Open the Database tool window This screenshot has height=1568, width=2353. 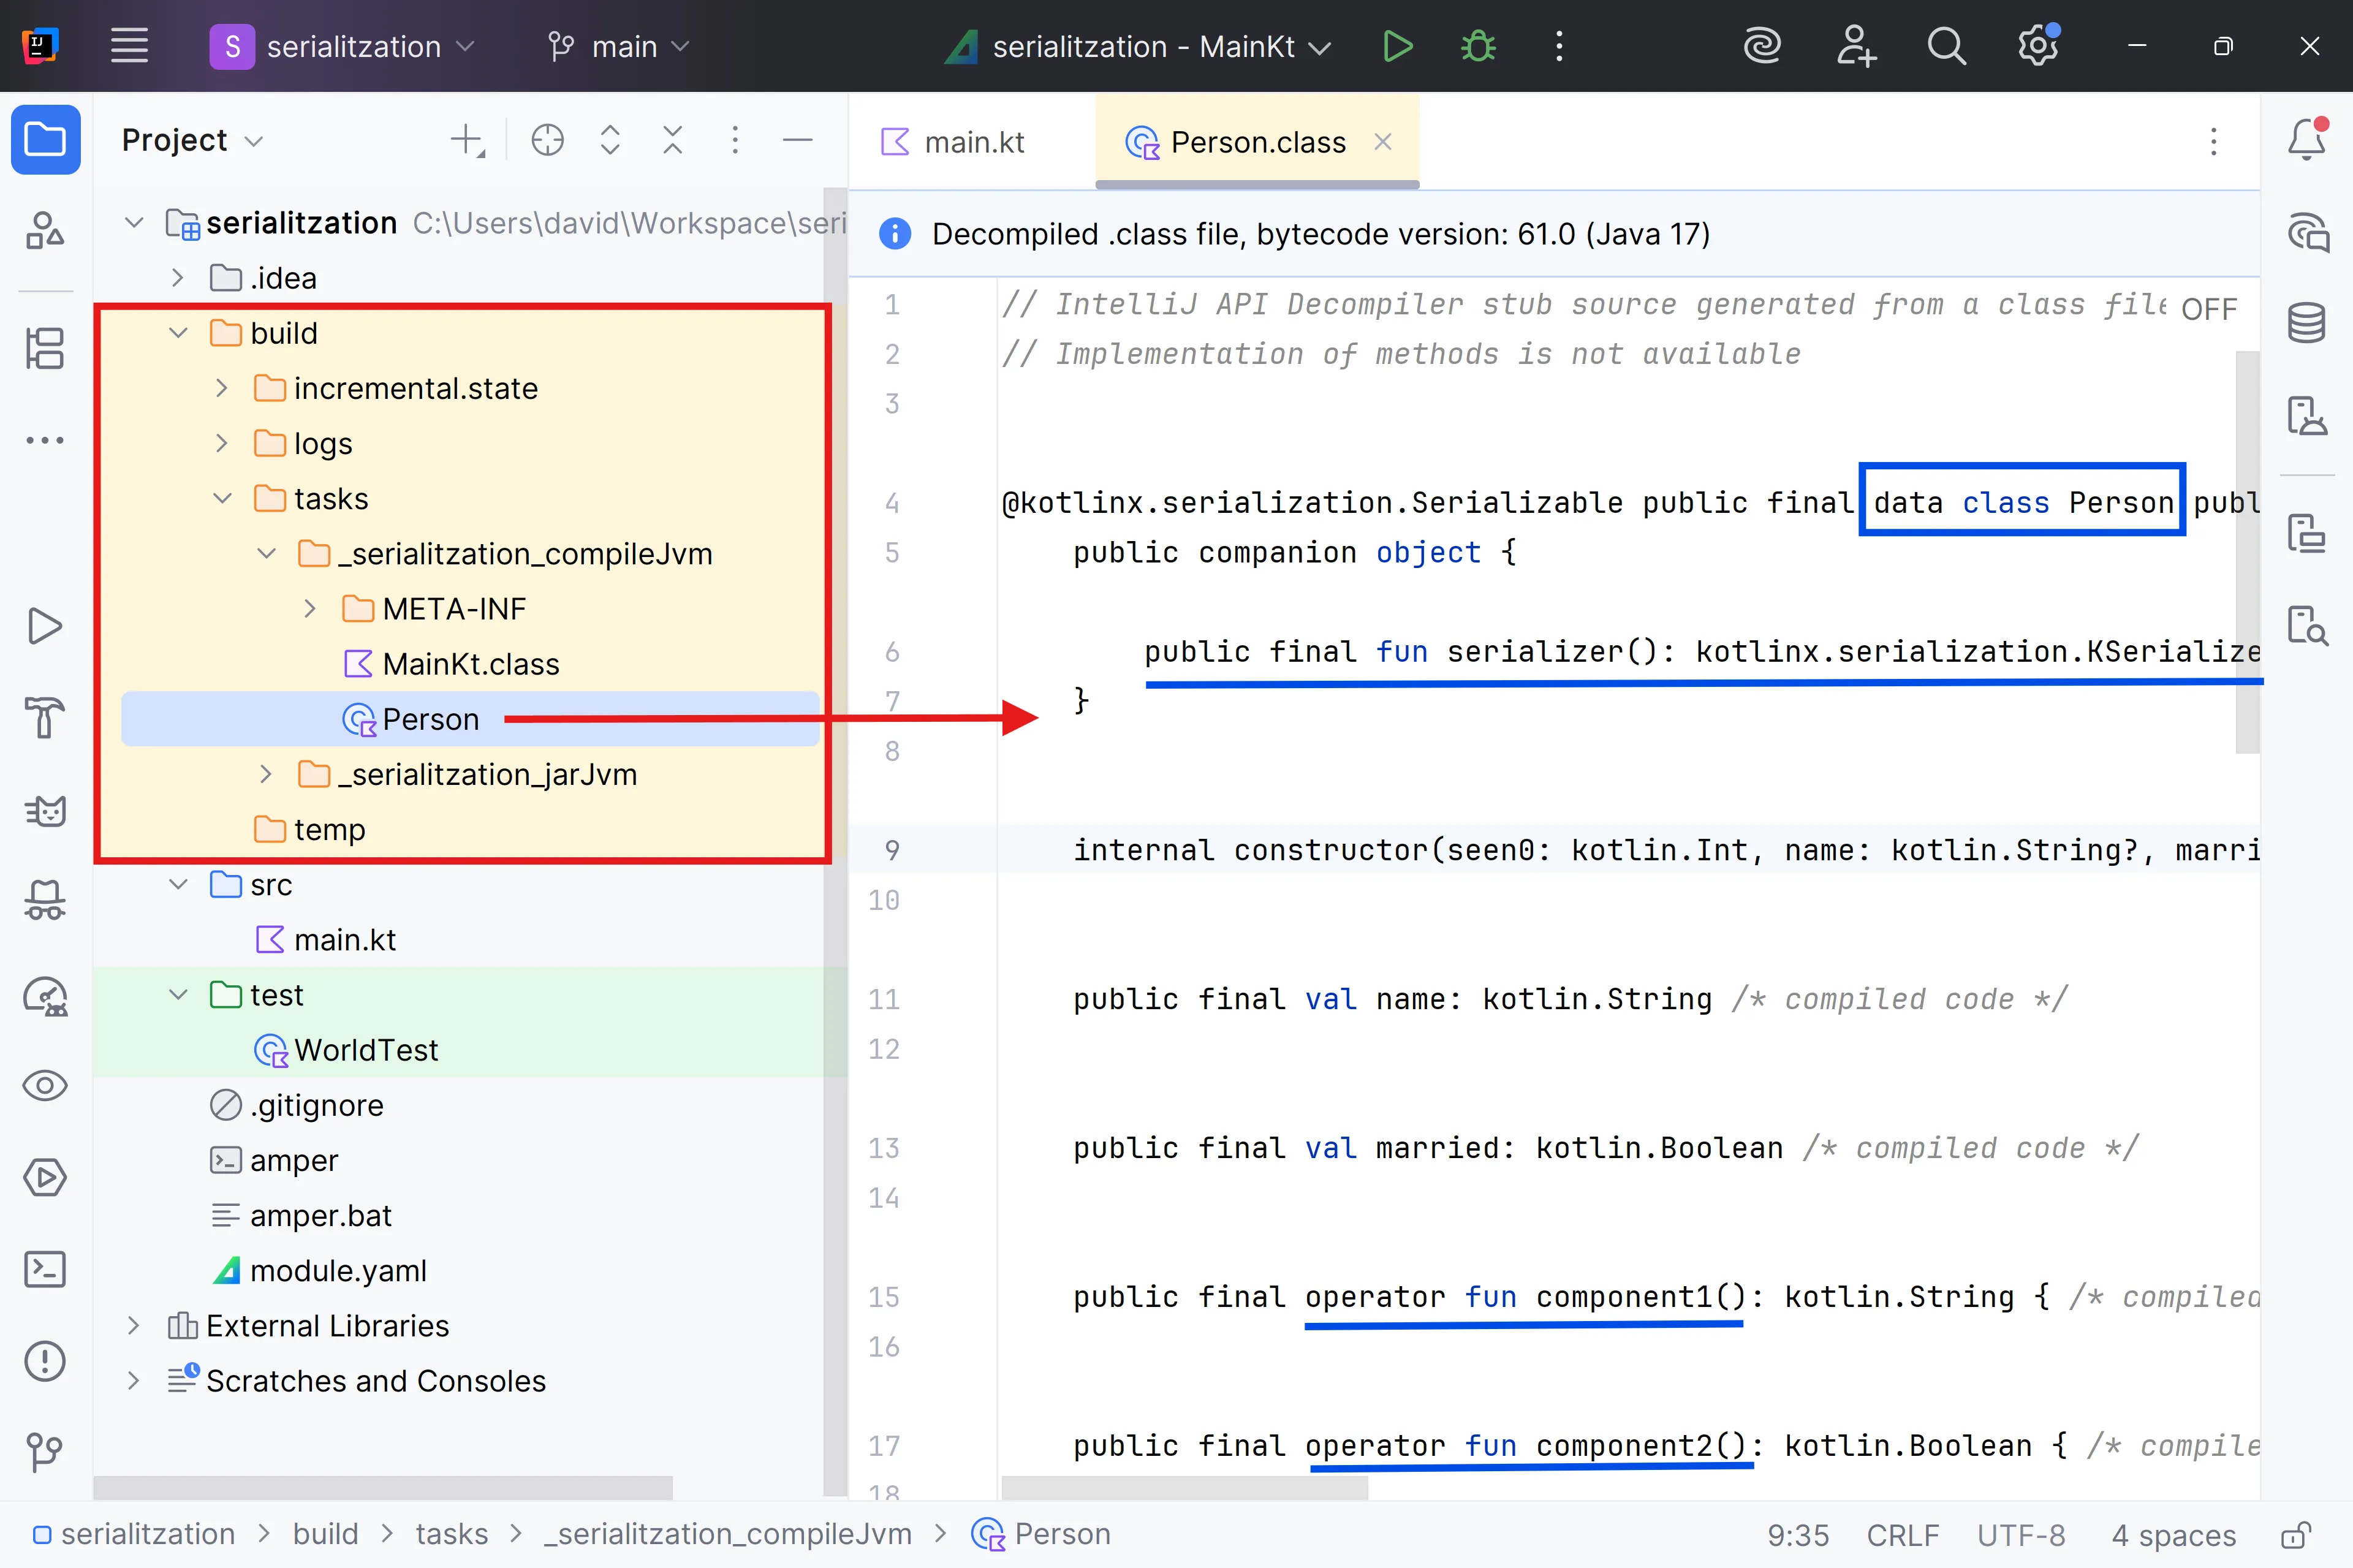click(2306, 323)
